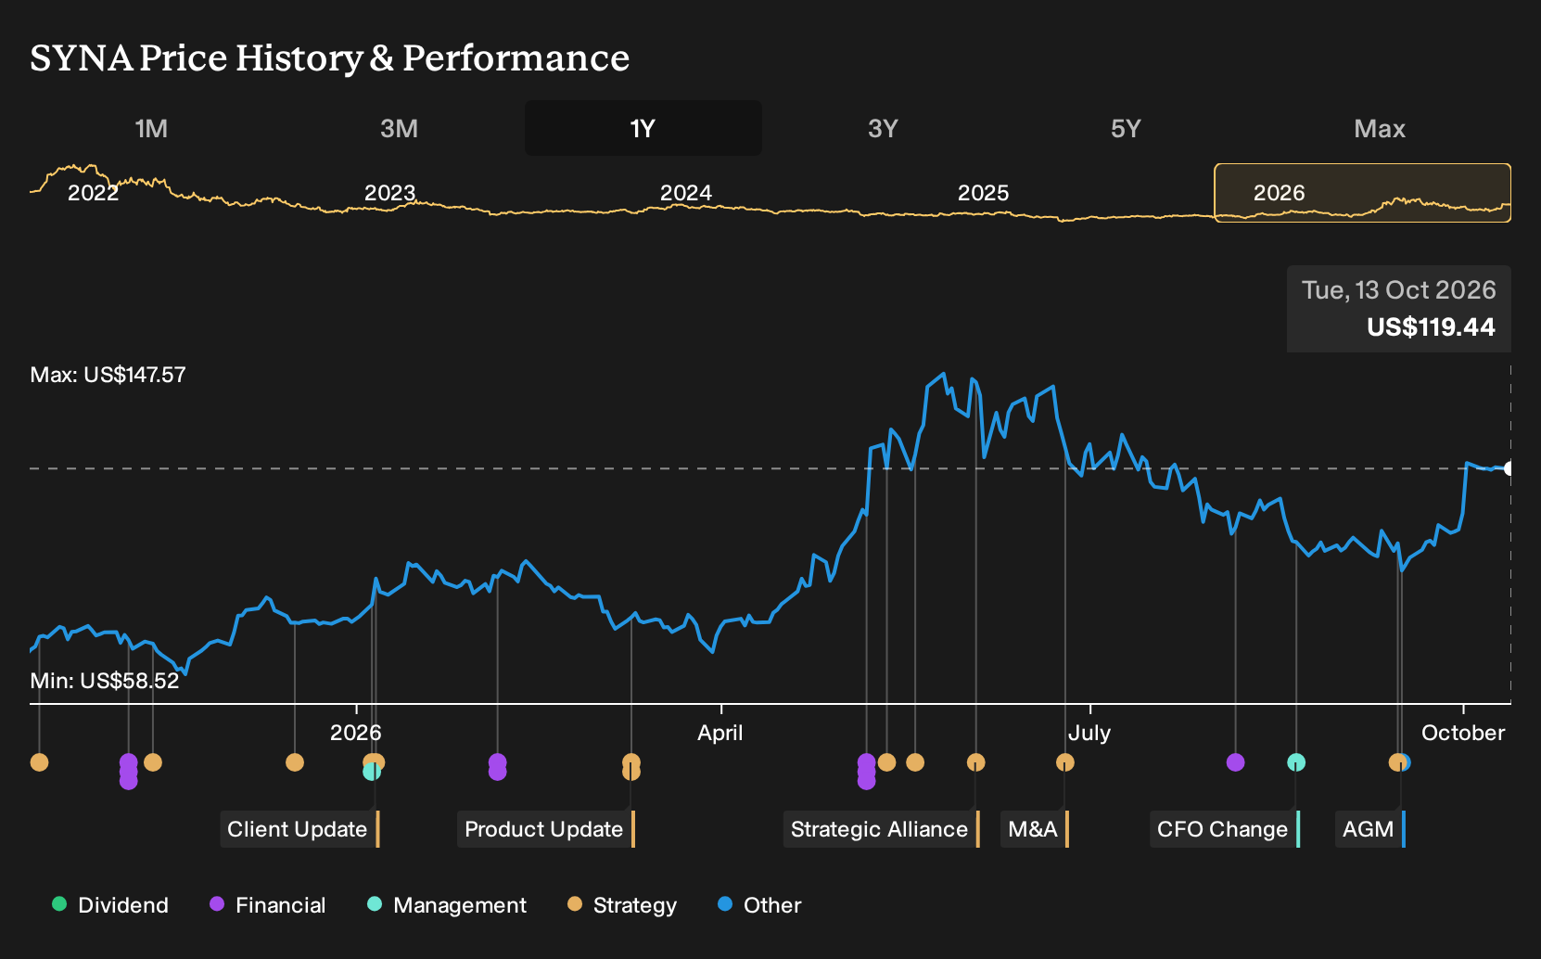Open the M&A event label
Image resolution: width=1541 pixels, height=959 pixels.
[x=1035, y=829]
